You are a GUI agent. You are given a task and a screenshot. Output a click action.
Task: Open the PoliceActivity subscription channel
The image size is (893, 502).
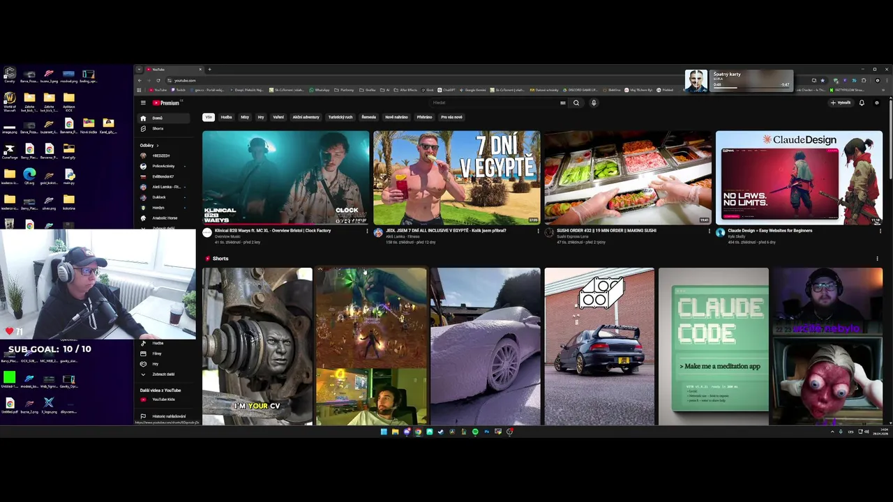click(163, 166)
